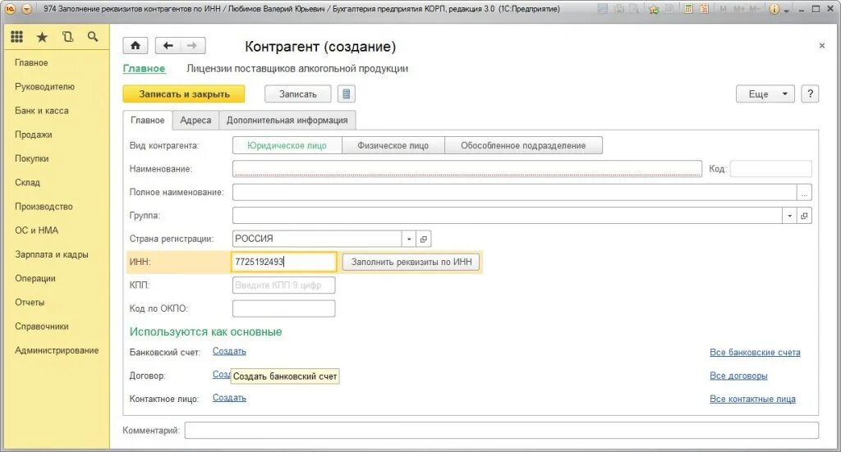Open the Еще dropdown menu
841x452 pixels.
(x=765, y=94)
